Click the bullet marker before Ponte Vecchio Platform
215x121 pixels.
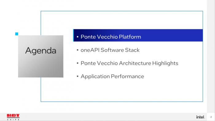click(x=78, y=37)
